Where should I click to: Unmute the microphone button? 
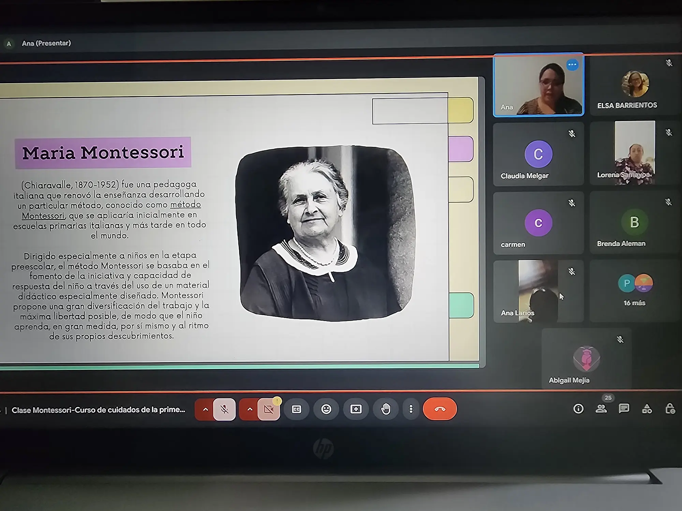(x=224, y=409)
